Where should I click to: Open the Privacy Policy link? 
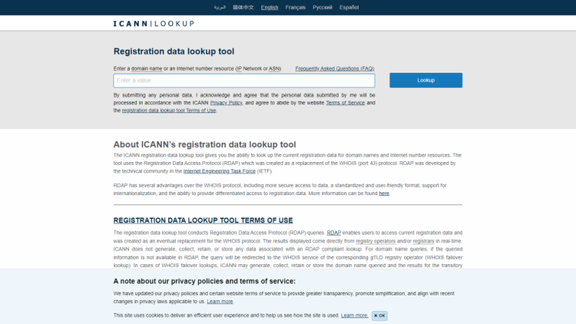click(x=227, y=103)
